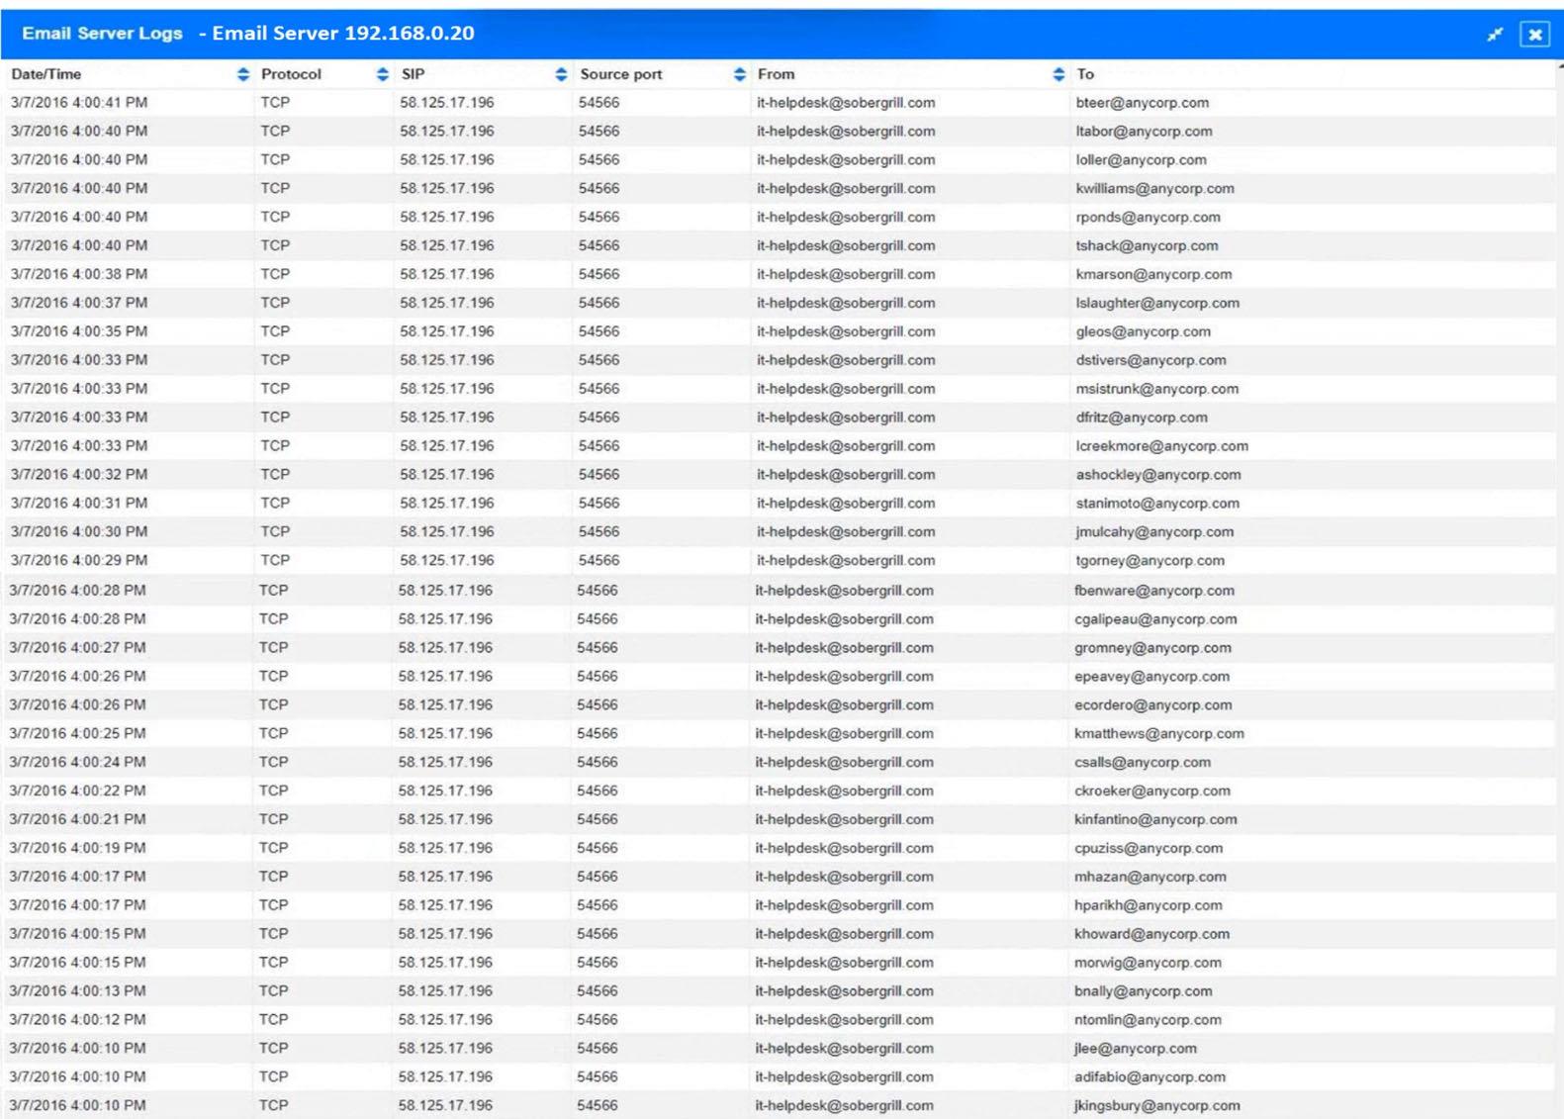Image resolution: width=1564 pixels, height=1119 pixels.
Task: Click the Date/Time column header
Action: 46,74
